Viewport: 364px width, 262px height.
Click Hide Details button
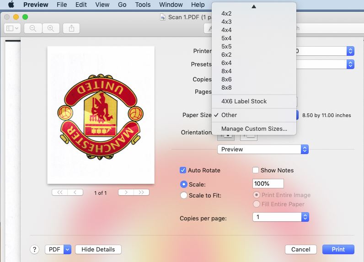point(98,250)
